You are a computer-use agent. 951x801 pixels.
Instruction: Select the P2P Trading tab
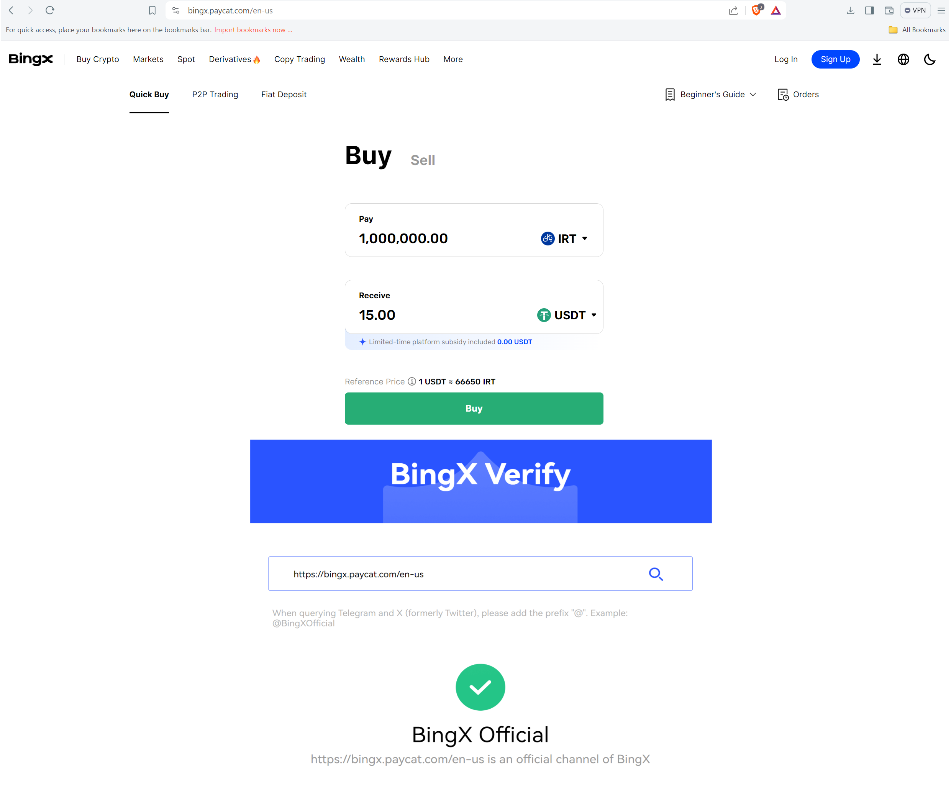(215, 95)
